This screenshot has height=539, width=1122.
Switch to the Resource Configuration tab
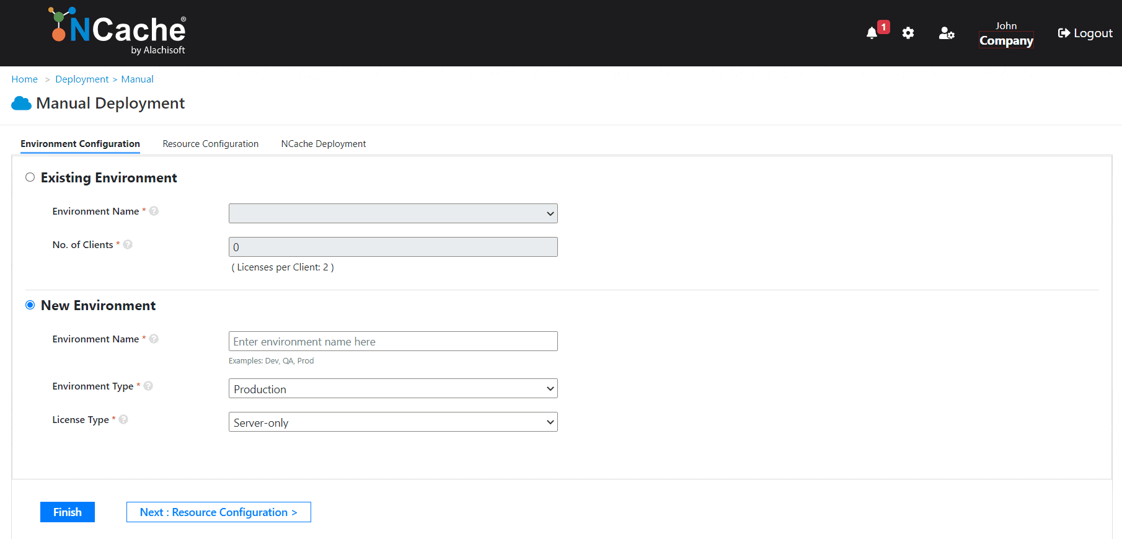(211, 144)
